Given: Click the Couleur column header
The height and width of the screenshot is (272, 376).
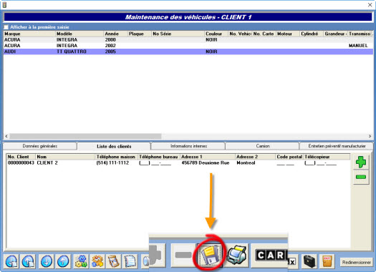Looking at the screenshot, I should pos(216,34).
